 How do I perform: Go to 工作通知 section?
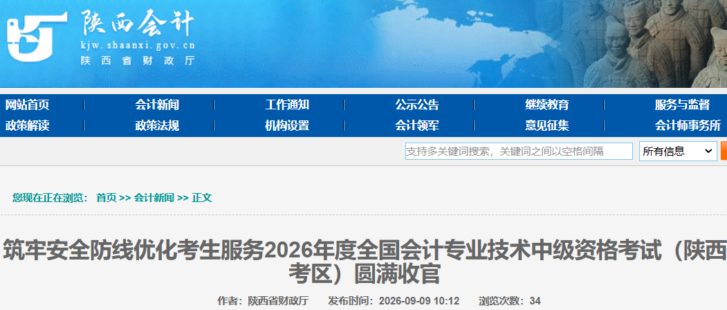click(287, 105)
